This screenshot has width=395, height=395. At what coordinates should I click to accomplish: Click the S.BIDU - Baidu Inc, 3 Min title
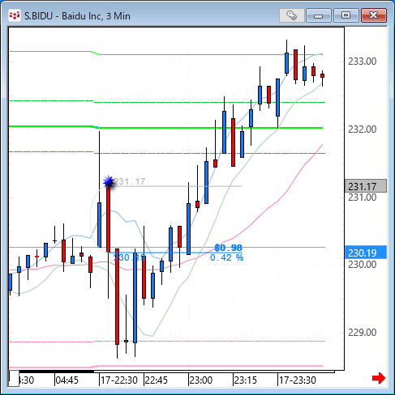(77, 16)
